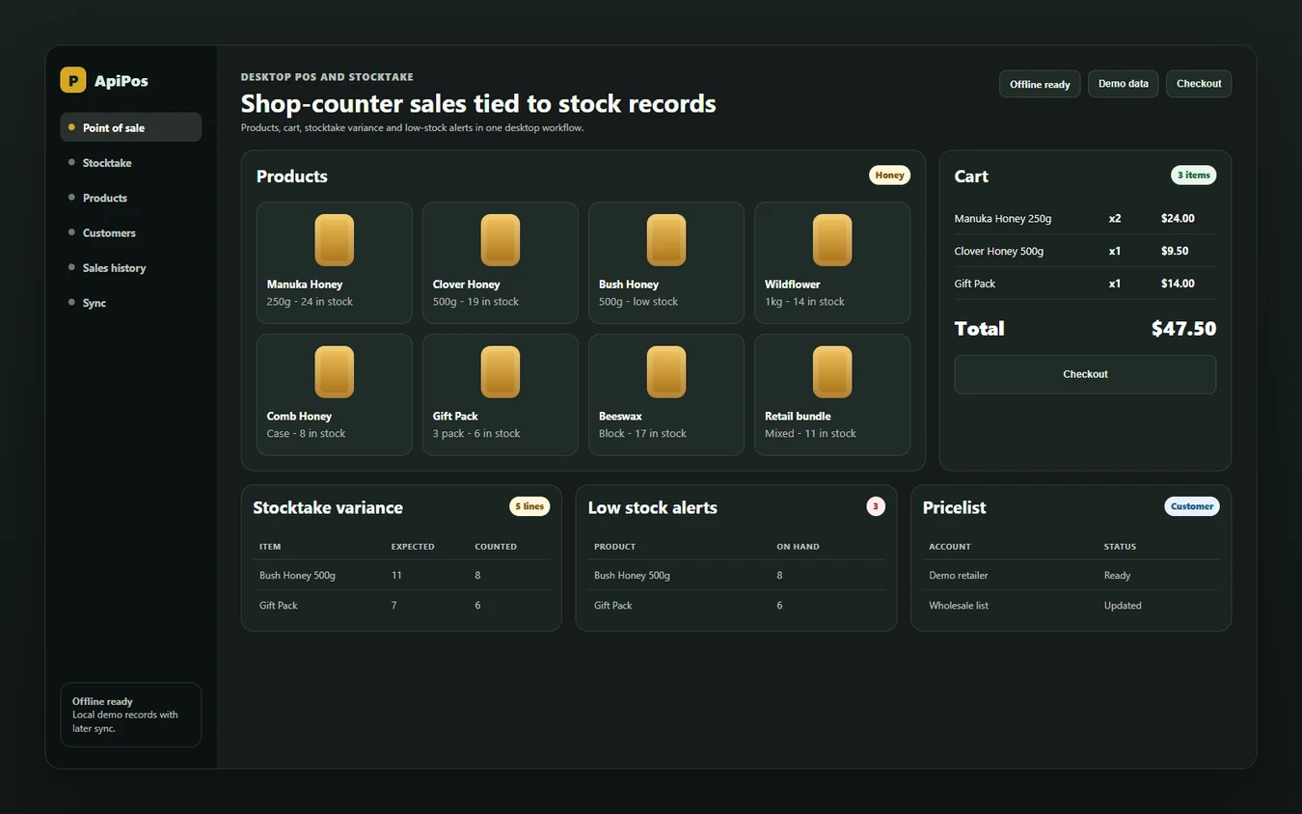Viewport: 1302px width, 814px height.
Task: Click 'Case - 8 in stock' label
Action: [x=306, y=434]
